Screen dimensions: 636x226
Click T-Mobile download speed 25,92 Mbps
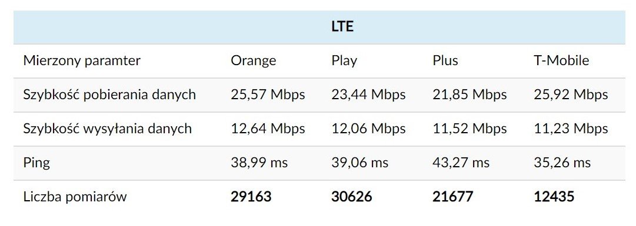pyautogui.click(x=571, y=95)
